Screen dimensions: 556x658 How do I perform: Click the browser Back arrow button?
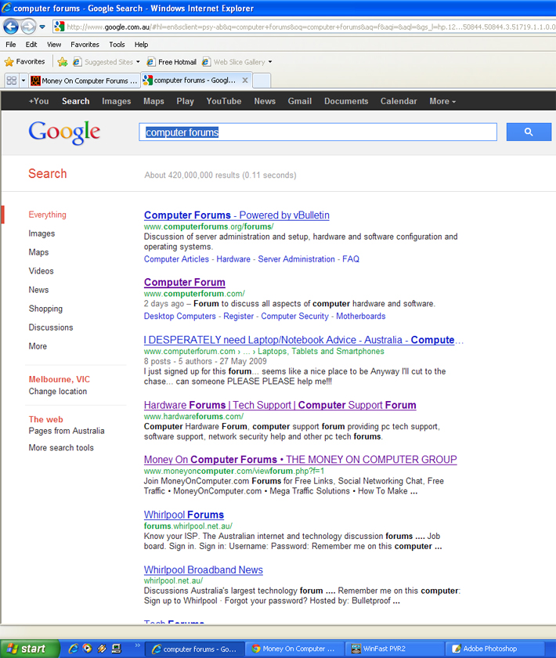pyautogui.click(x=10, y=27)
